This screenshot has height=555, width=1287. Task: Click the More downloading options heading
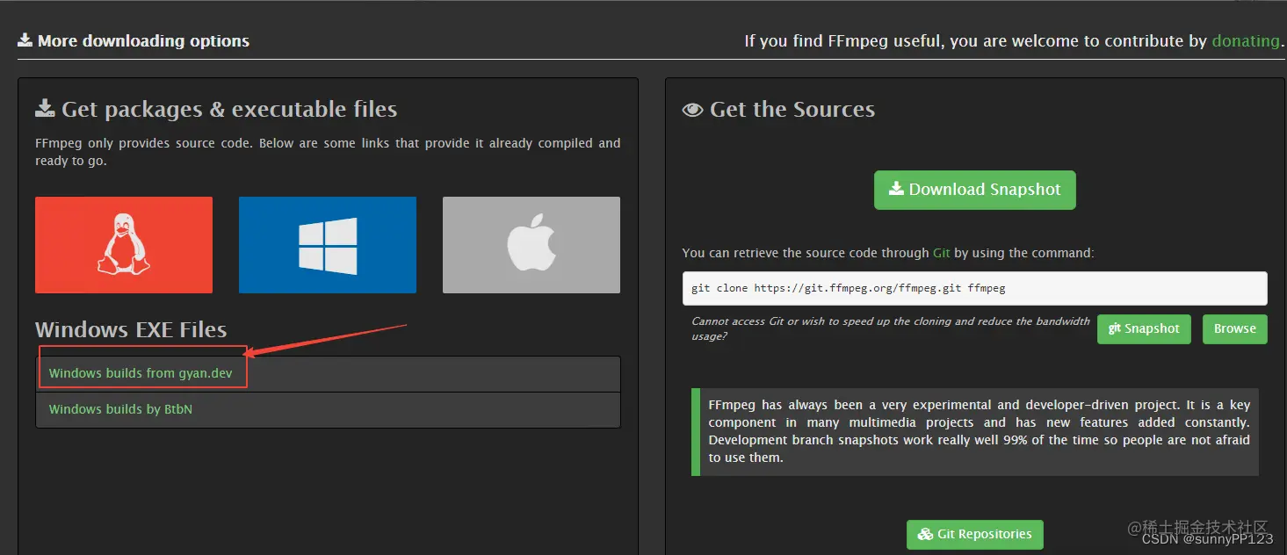pyautogui.click(x=134, y=40)
